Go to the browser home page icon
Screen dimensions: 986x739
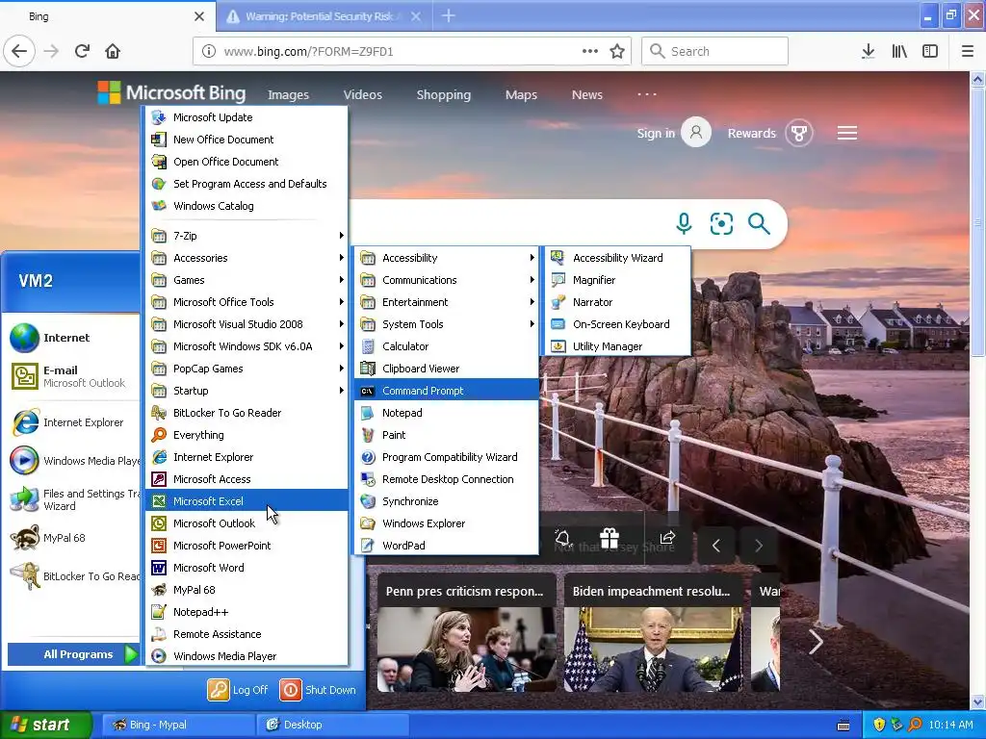113,51
